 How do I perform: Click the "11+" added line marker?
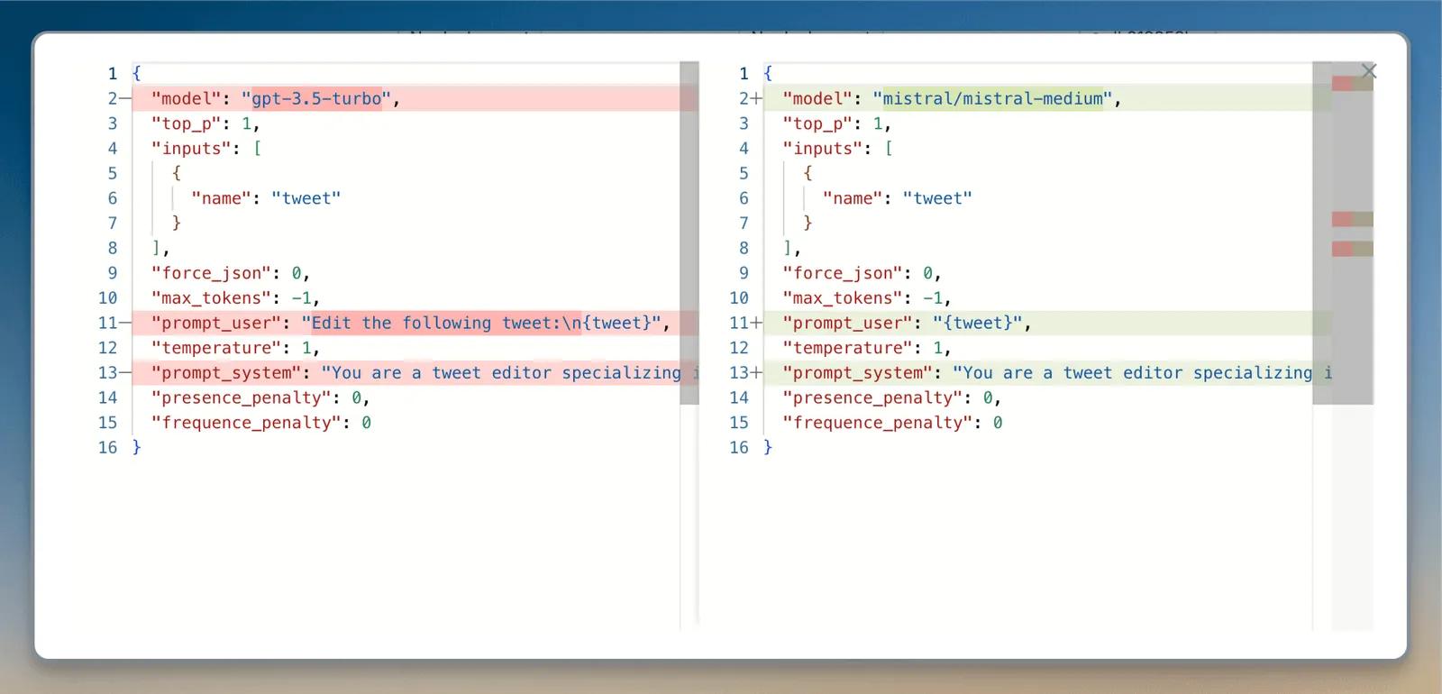(x=745, y=323)
